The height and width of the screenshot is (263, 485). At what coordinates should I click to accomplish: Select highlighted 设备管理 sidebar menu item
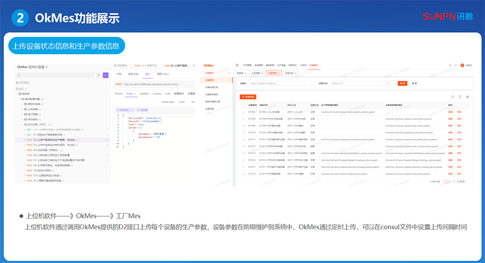216,80
